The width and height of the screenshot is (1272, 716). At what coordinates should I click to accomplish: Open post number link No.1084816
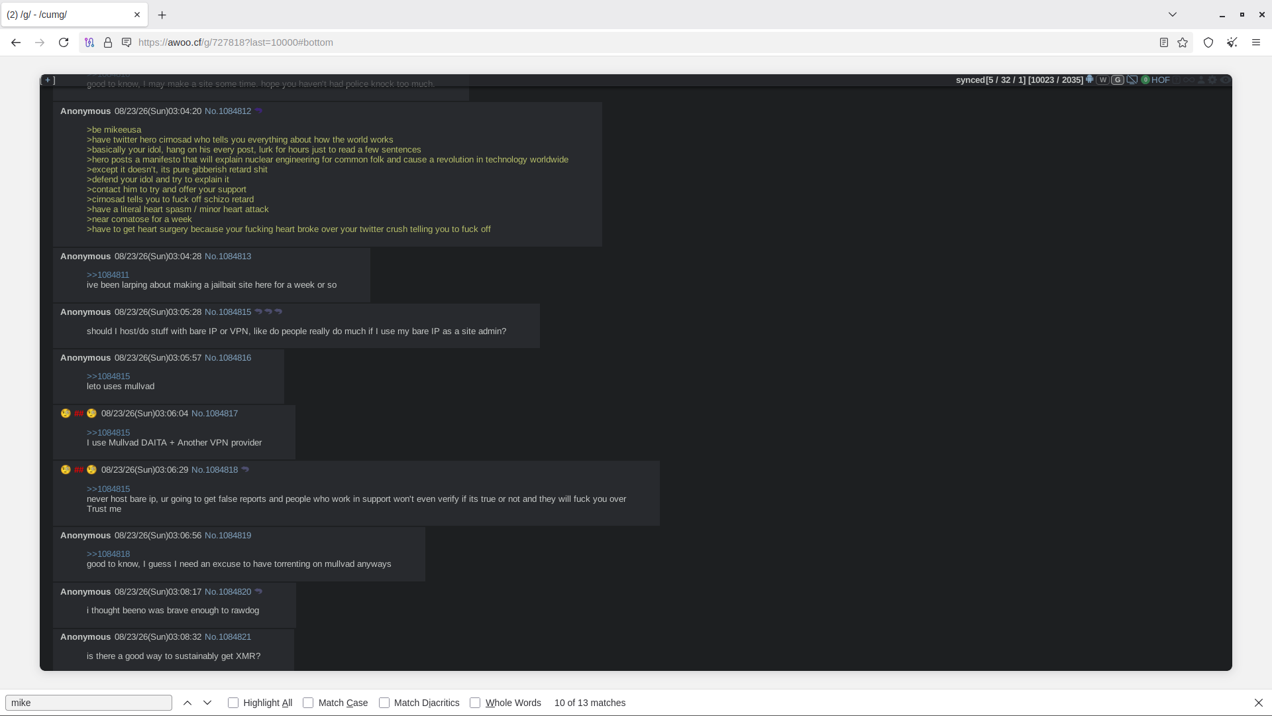(228, 358)
